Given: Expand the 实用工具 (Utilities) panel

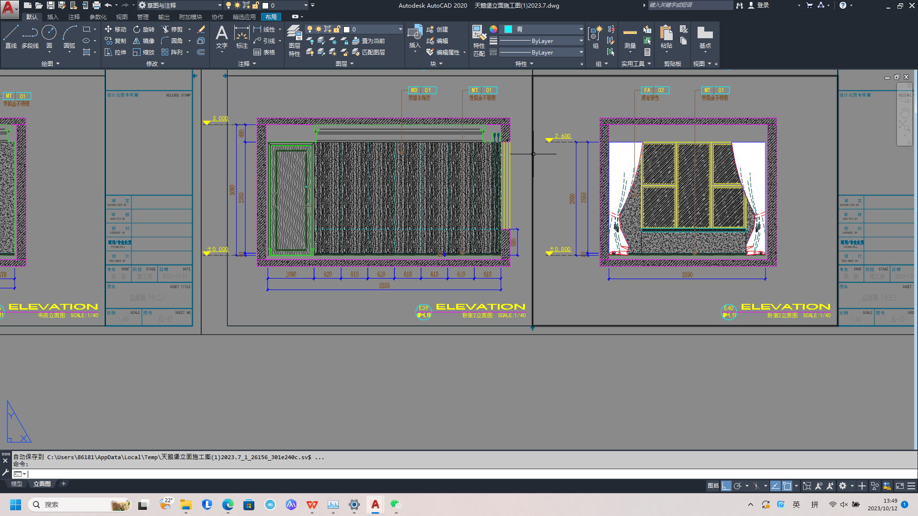Looking at the screenshot, I should pos(636,64).
